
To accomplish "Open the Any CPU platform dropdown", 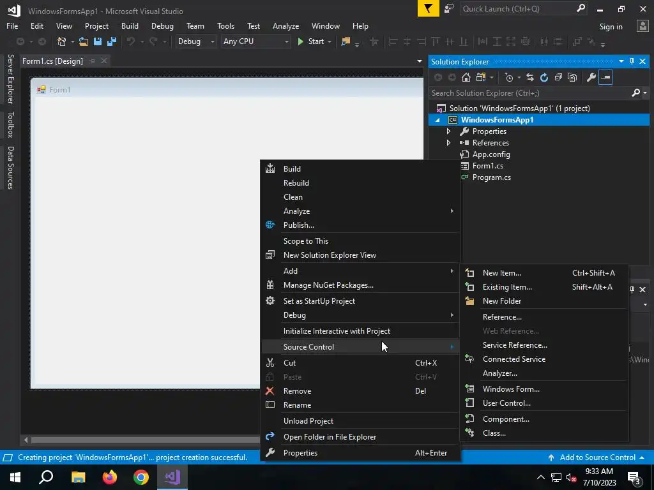I will click(x=255, y=41).
